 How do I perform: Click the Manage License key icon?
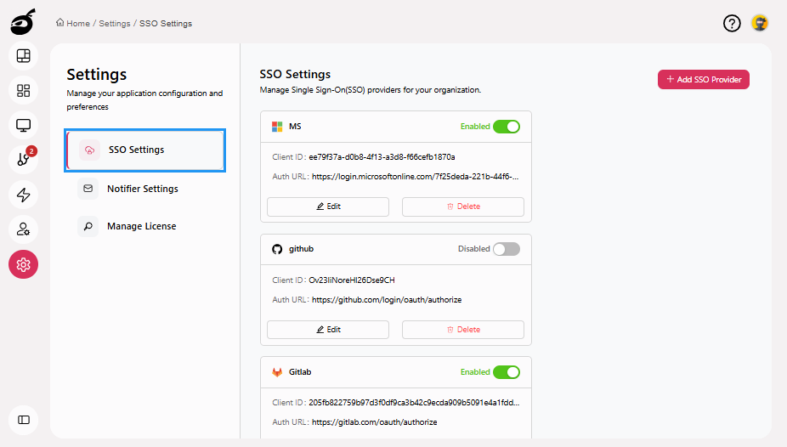pyautogui.click(x=88, y=226)
